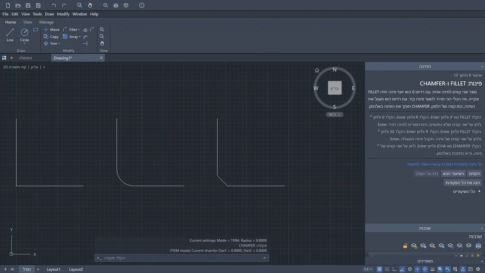Switch to the Layout1 tab
The width and height of the screenshot is (485, 273).
click(53, 269)
